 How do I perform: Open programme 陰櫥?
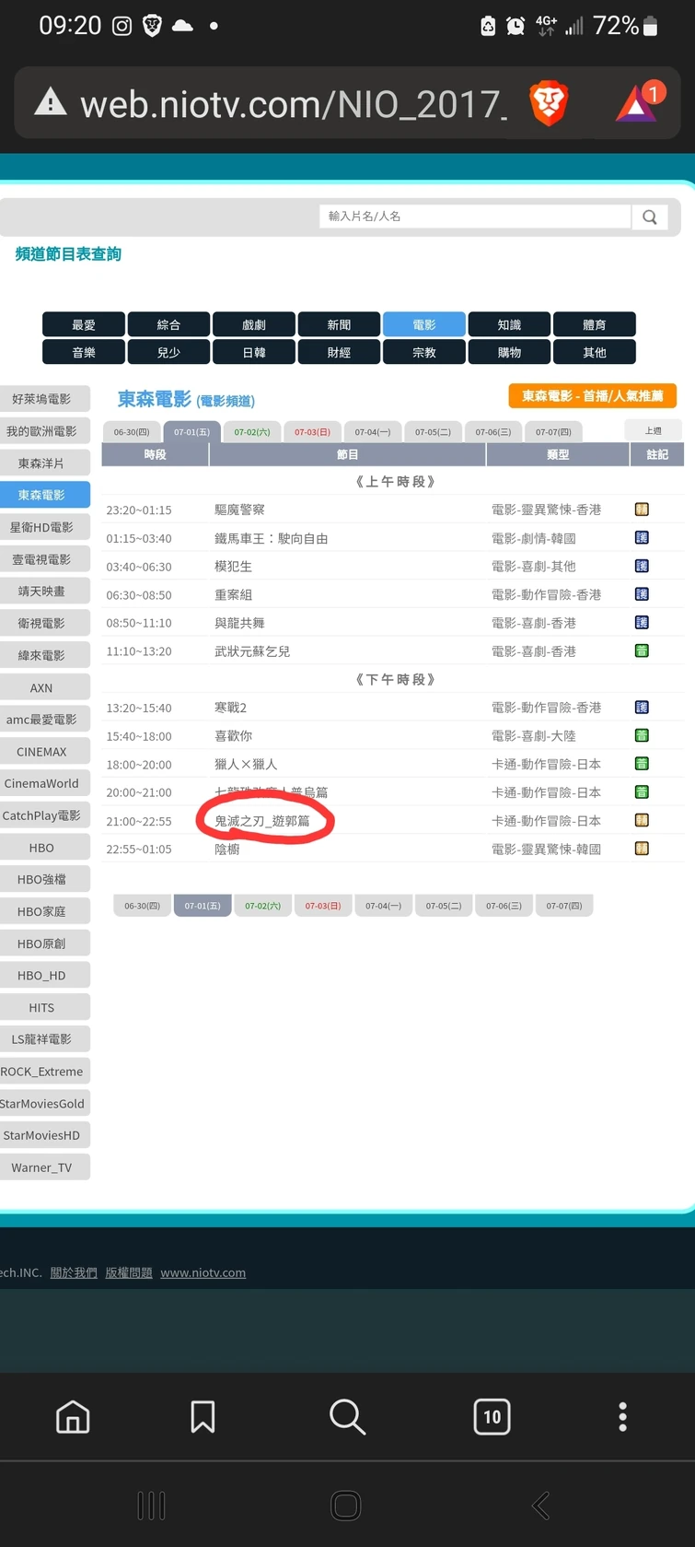(227, 849)
